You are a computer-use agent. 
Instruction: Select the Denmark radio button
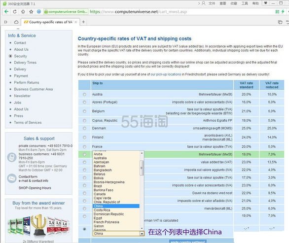84,128
